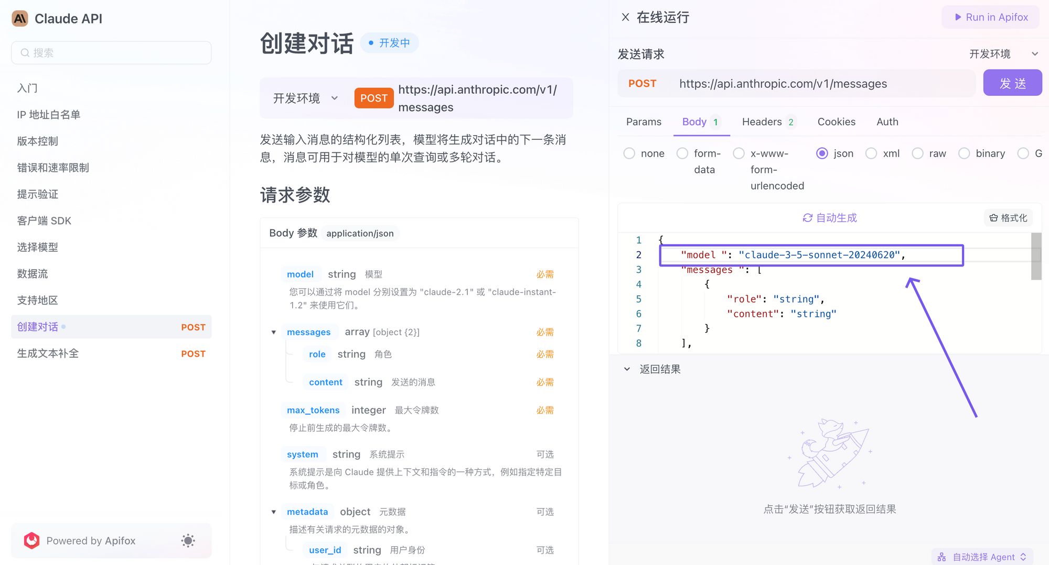Select the 创建对话 POST sidebar item
Image resolution: width=1049 pixels, height=565 pixels.
(x=111, y=327)
